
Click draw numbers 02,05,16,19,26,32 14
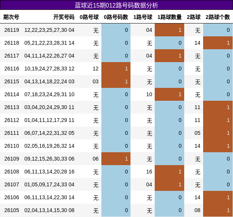(x=49, y=146)
